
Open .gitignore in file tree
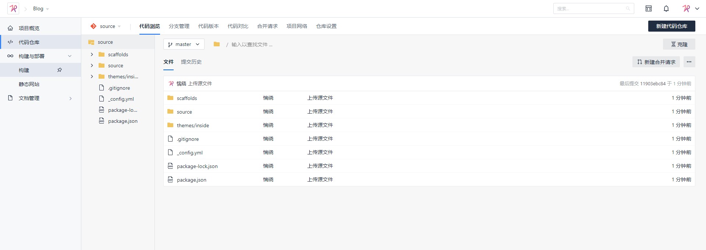(119, 88)
